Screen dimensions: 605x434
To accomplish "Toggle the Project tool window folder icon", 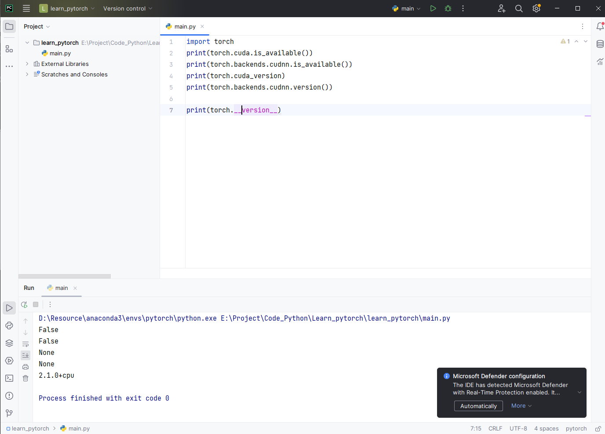I will coord(9,26).
